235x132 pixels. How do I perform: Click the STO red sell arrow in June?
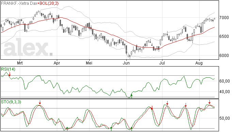152,108
